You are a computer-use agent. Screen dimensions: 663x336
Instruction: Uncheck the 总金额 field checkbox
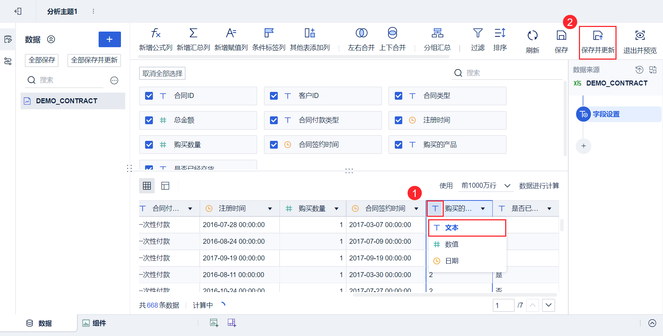tap(149, 120)
